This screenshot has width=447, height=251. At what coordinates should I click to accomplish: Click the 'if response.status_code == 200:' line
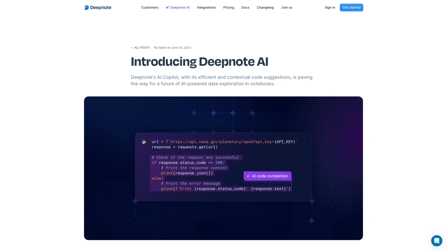tap(188, 163)
